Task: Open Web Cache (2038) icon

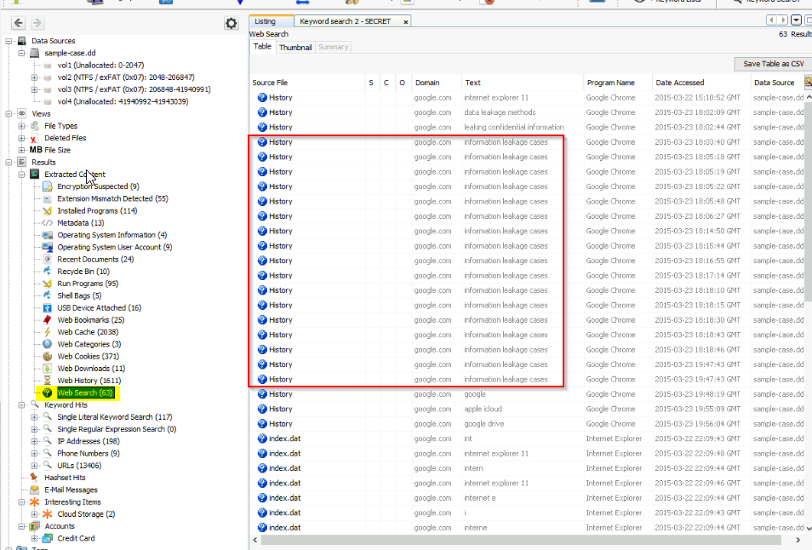Action: pos(47,332)
